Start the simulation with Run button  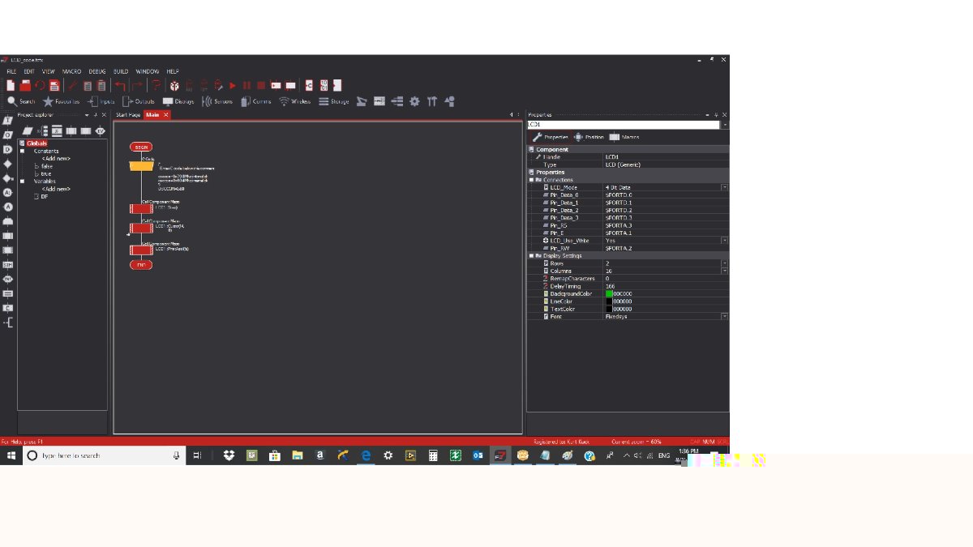click(233, 85)
